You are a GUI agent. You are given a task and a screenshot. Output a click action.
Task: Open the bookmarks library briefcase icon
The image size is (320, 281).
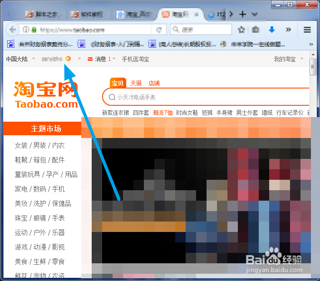point(255,30)
